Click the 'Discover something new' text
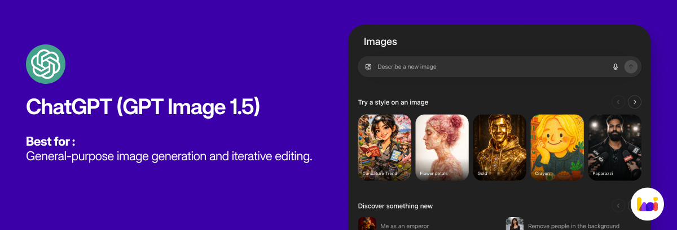This screenshot has width=677, height=230. 395,206
